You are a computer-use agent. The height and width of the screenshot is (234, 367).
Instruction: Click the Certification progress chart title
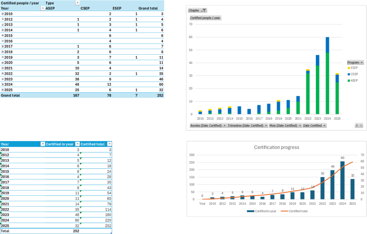click(276, 147)
